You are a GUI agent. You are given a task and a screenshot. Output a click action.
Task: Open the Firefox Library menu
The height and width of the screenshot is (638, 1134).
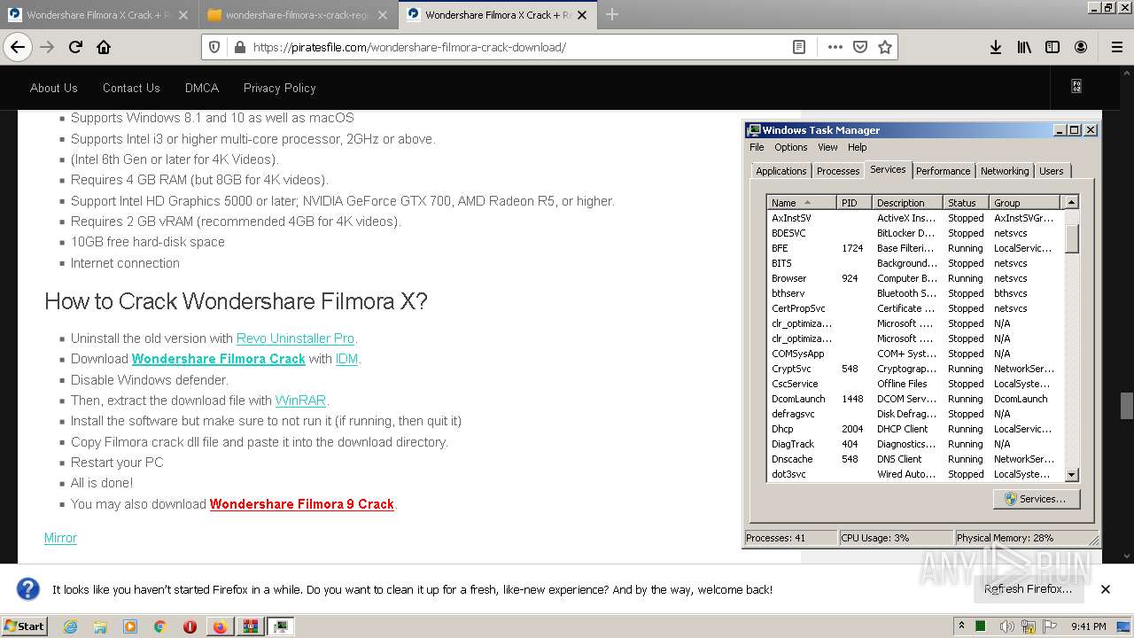point(1024,47)
